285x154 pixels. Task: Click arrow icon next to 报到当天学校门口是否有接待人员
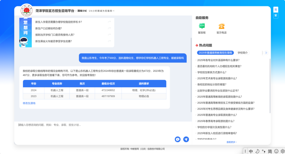pos(109,35)
